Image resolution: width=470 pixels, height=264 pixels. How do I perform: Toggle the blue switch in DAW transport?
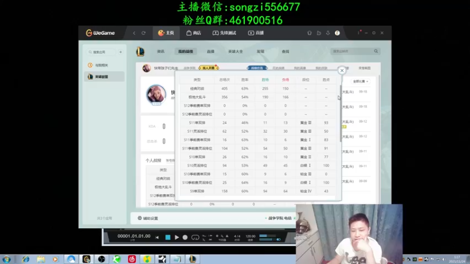(278, 239)
